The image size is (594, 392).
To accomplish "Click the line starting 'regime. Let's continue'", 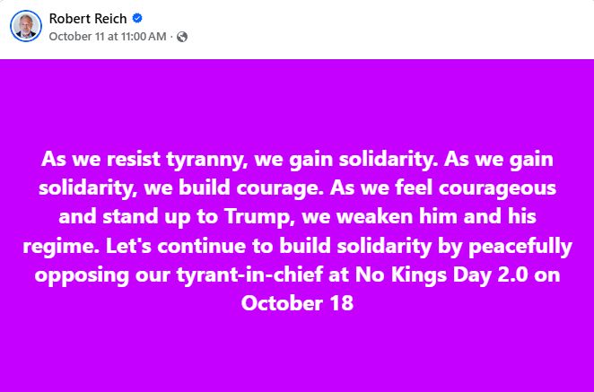I will (297, 246).
